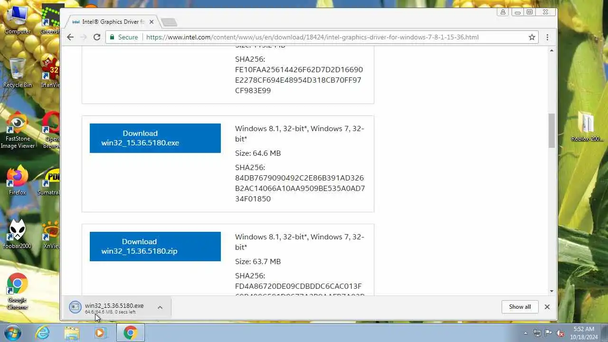Screen dimensions: 608x342
Task: Select the Intel Graphics Driver tab
Action: click(112, 22)
